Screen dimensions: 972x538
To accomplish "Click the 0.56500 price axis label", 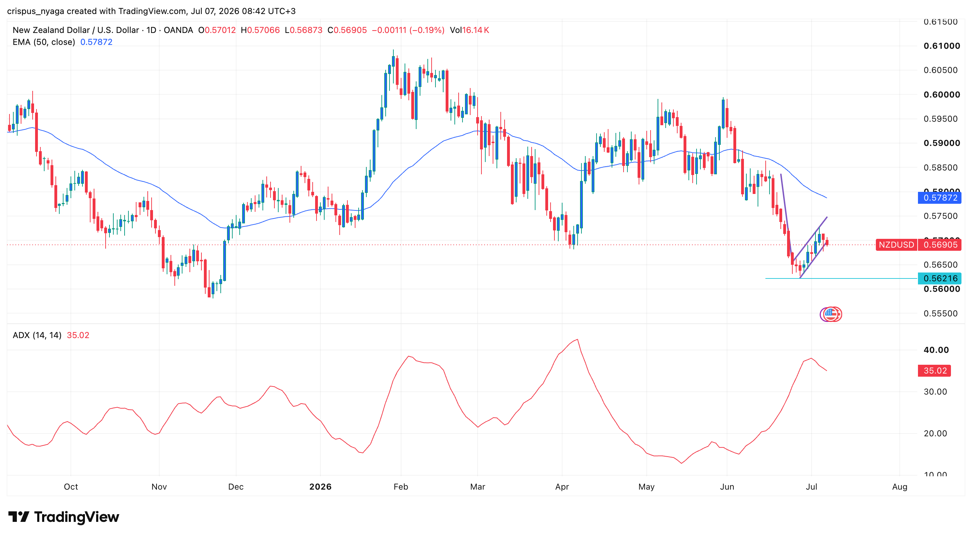I will (x=941, y=265).
